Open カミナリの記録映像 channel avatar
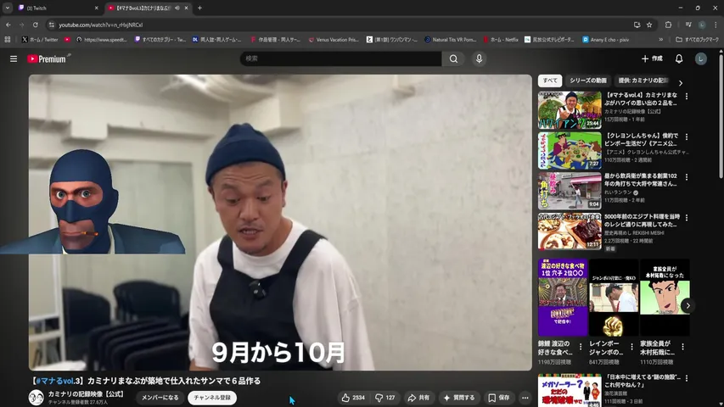Screen dimensions: 724x407 click(36, 398)
